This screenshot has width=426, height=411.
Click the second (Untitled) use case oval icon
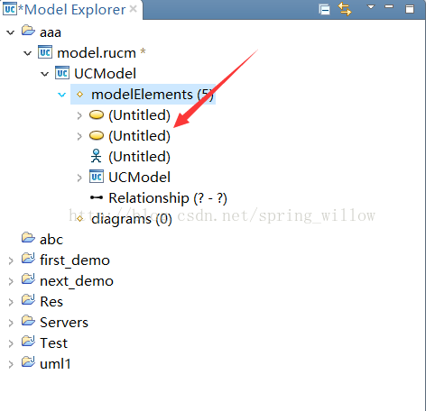point(97,135)
